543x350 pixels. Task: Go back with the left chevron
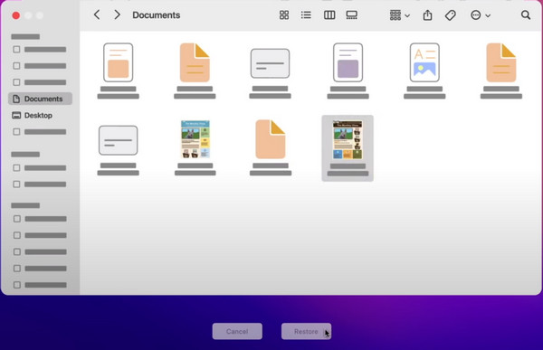pos(97,14)
